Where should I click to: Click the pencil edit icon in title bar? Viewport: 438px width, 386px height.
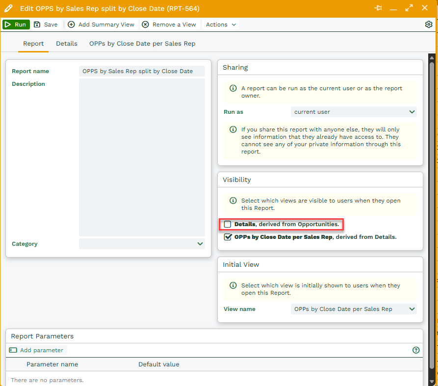pos(8,9)
